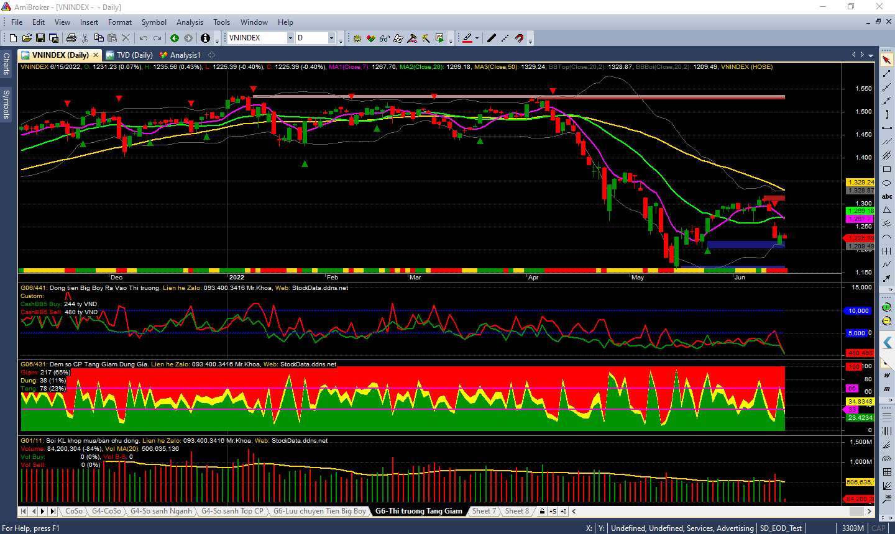Screen dimensions: 895x534
Task: Switch to CoSo sheet tab
Action: tap(74, 511)
